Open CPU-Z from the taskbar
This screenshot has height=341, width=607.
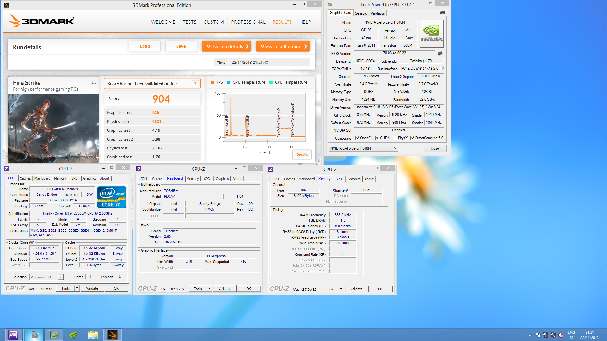point(13,334)
